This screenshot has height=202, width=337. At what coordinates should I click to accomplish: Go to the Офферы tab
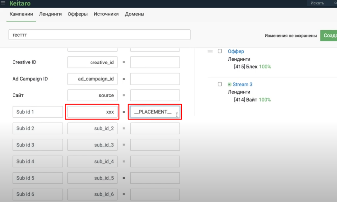[x=78, y=14]
